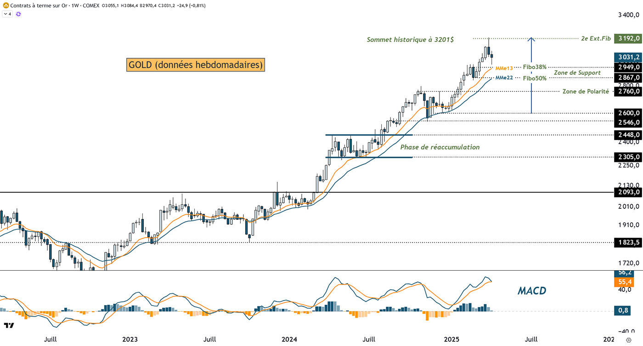The image size is (643, 346).
Task: Click the TradingView logo
Action: [x=9, y=326]
